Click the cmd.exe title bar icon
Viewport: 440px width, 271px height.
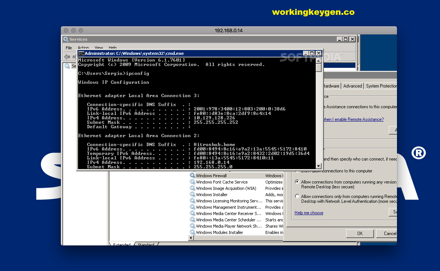81,53
